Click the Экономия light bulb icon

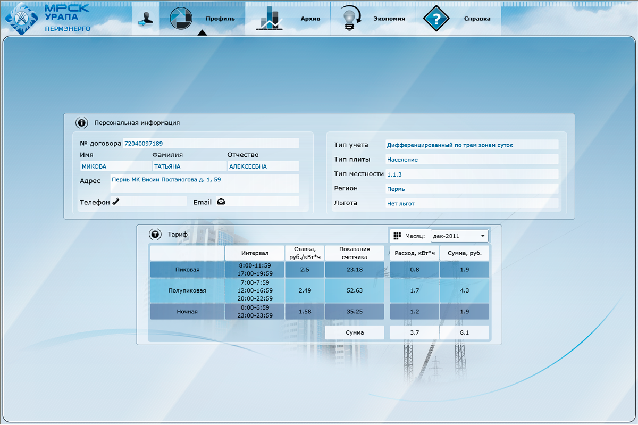pyautogui.click(x=350, y=18)
